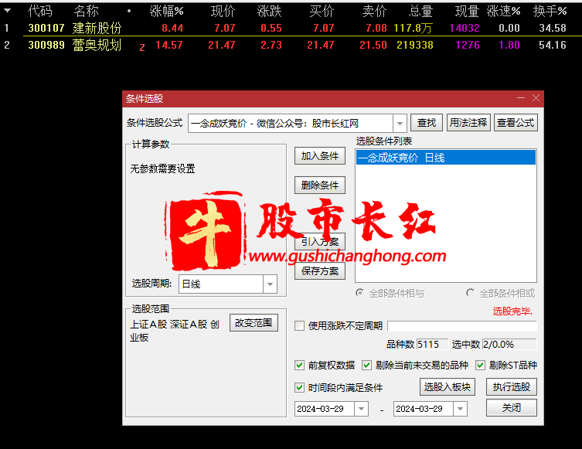Open the 选股周期 period dropdown arrow
This screenshot has height=449, width=582.
tap(270, 284)
